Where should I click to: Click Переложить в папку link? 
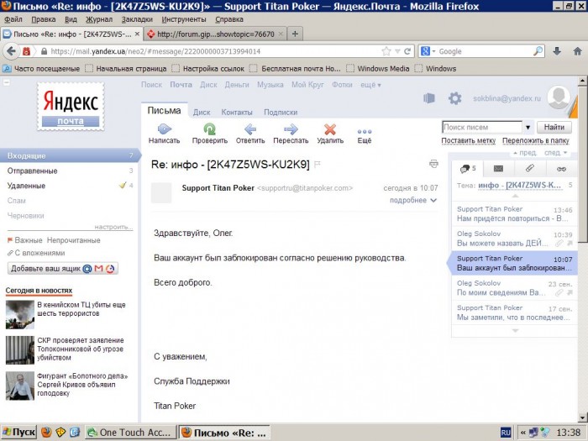pyautogui.click(x=536, y=140)
